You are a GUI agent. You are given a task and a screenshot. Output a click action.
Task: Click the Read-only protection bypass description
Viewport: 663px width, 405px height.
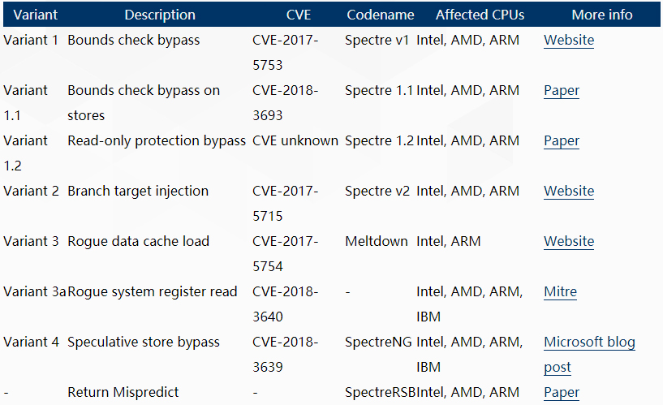pyautogui.click(x=157, y=140)
